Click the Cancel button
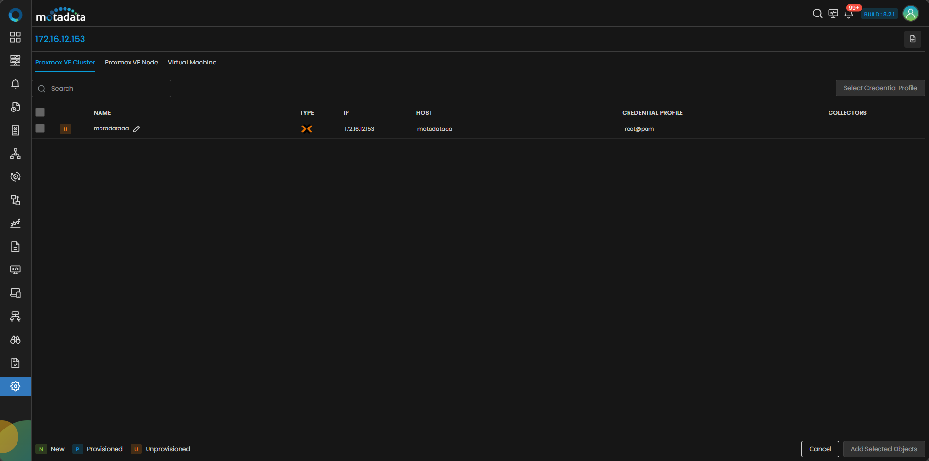 (x=820, y=449)
